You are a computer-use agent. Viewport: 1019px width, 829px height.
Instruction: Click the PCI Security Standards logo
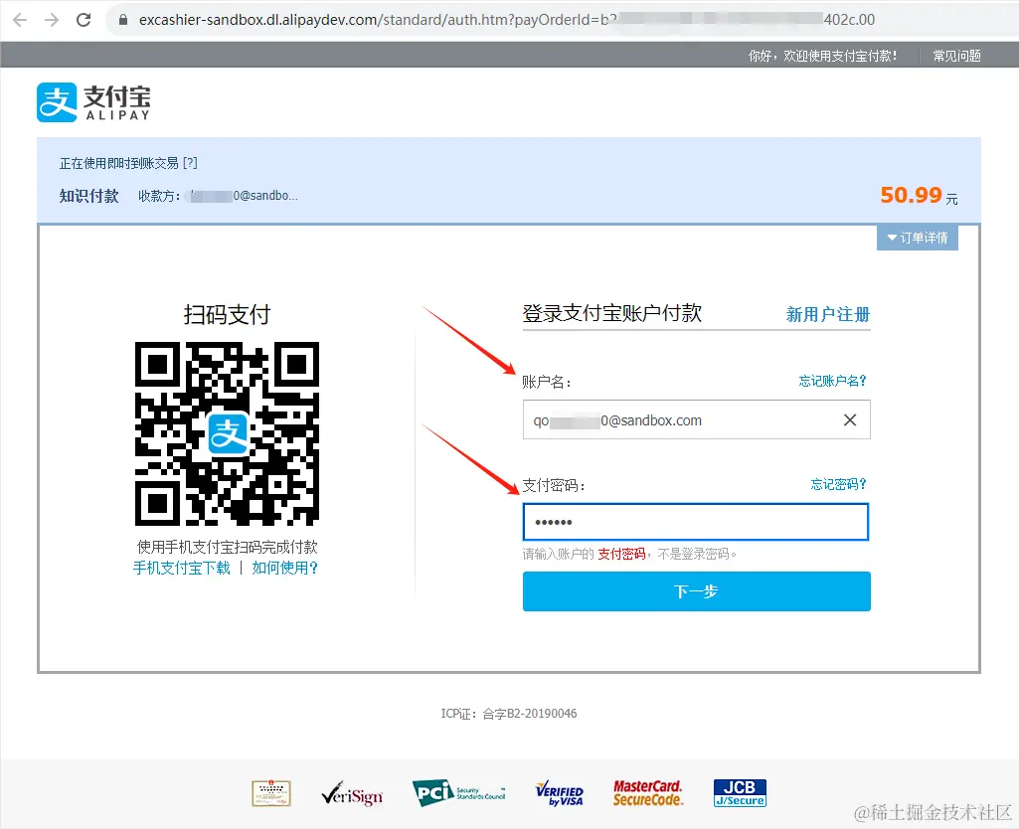tap(459, 793)
